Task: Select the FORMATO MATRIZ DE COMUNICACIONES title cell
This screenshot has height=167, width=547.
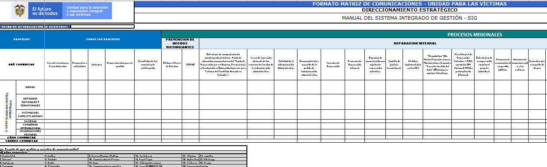Action: coord(340,4)
